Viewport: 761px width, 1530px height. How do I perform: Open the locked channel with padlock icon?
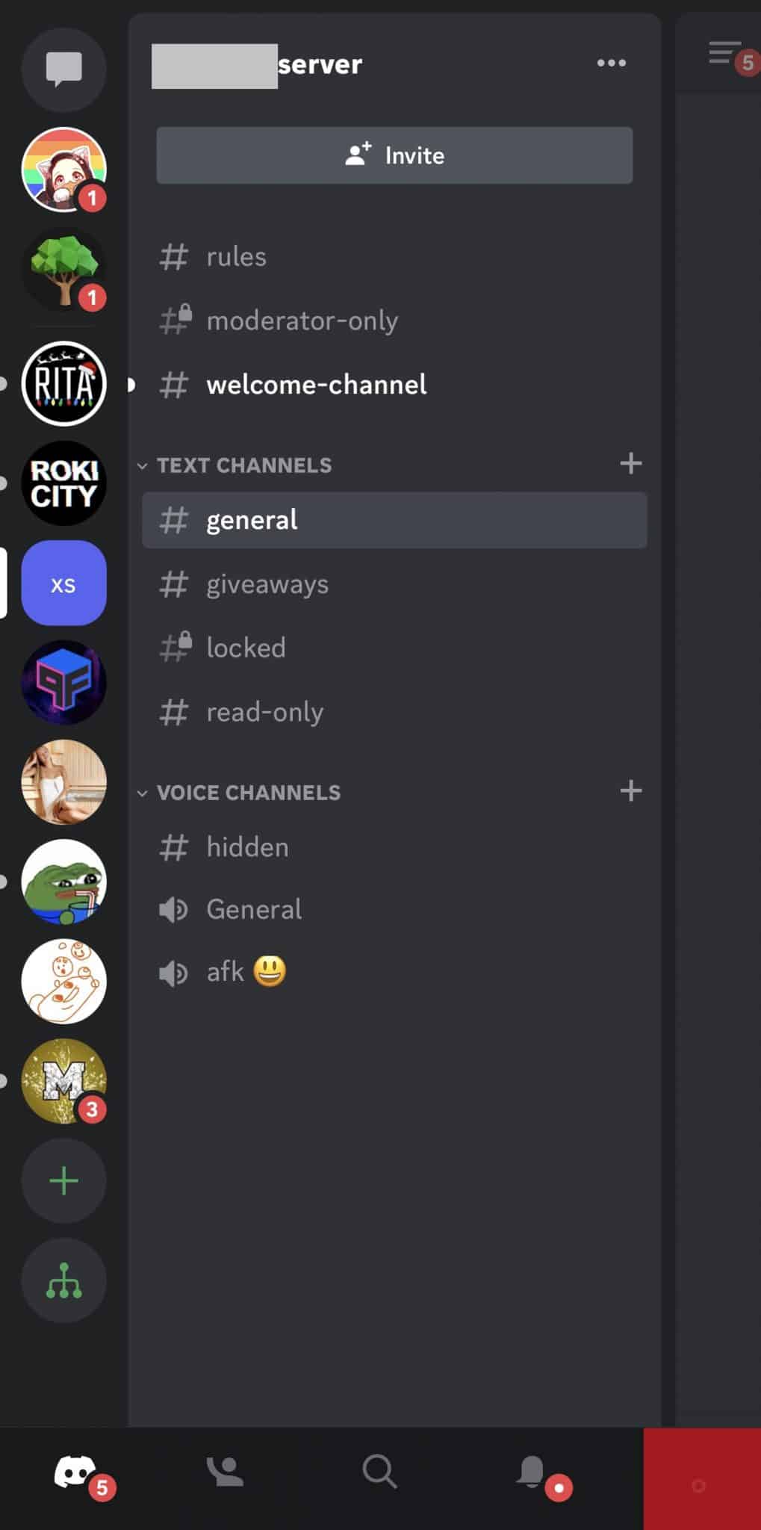246,647
